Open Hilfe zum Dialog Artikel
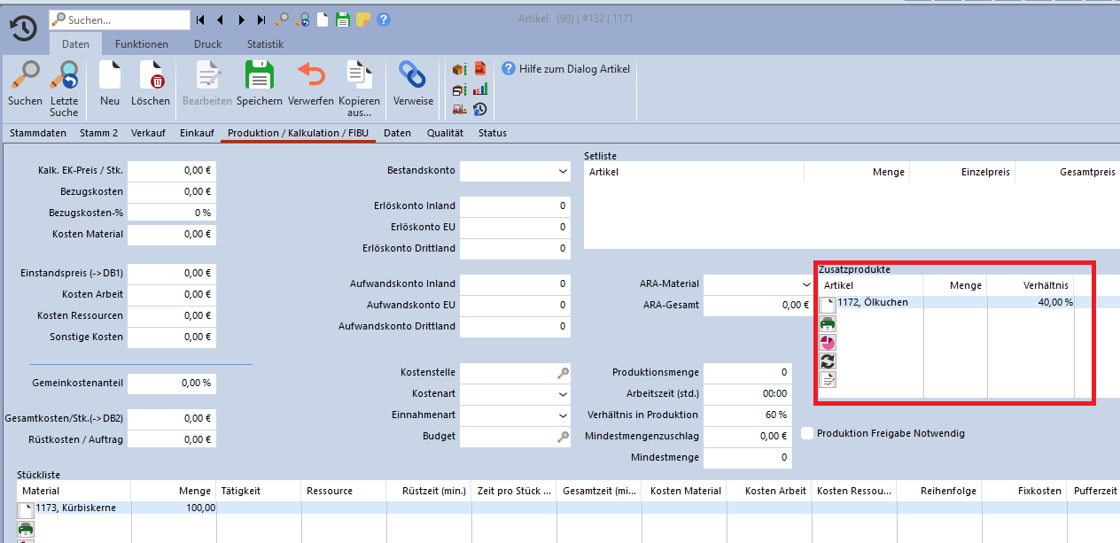Screen dimensions: 1120x543 pyautogui.click(x=567, y=68)
